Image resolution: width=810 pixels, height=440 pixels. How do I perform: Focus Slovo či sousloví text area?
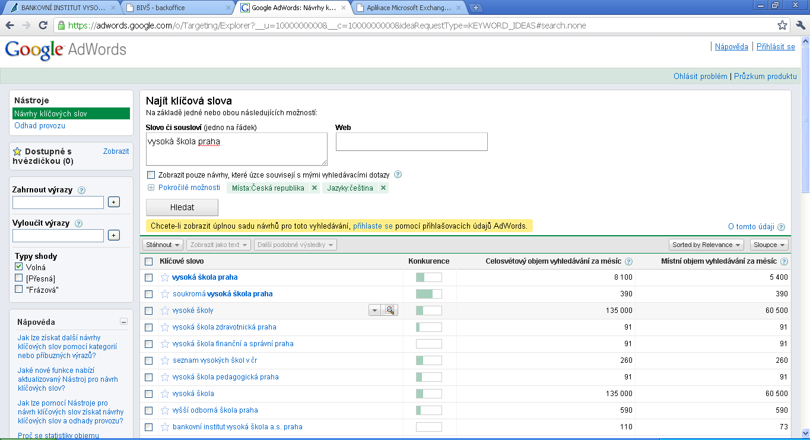[x=237, y=149]
